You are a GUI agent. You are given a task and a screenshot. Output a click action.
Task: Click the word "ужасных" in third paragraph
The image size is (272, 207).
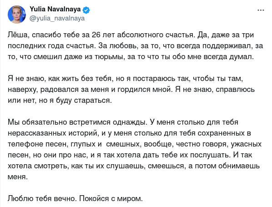(x=246, y=144)
